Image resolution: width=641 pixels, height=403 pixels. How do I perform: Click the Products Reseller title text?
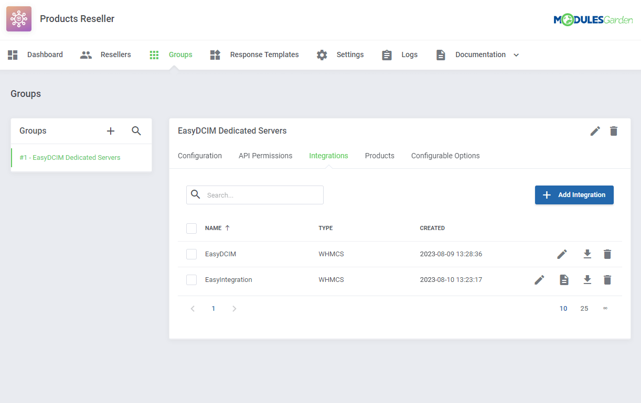pos(77,19)
